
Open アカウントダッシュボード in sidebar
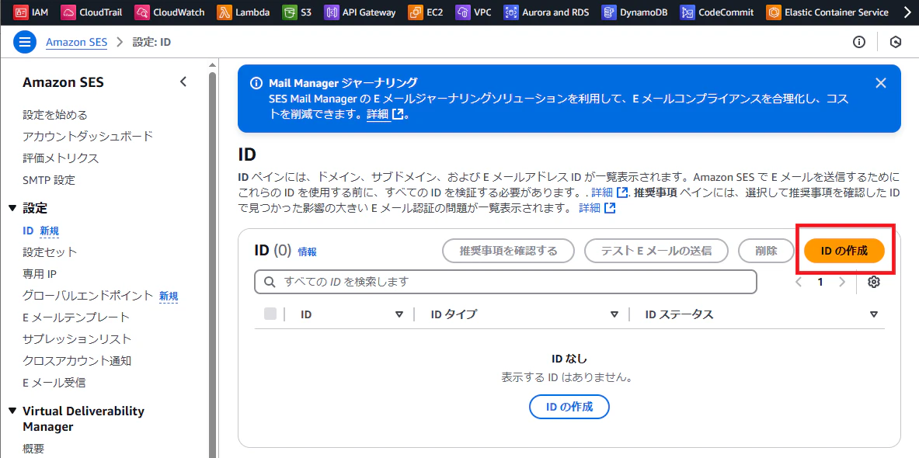88,137
